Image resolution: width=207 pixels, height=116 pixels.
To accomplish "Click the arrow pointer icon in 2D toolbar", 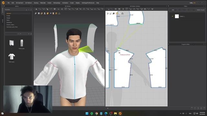I will 123,9.
